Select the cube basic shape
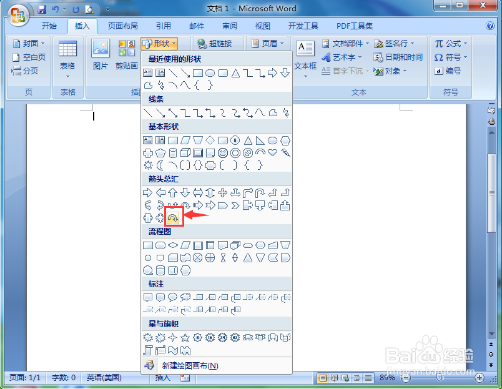The height and width of the screenshot is (389, 502). tap(185, 153)
